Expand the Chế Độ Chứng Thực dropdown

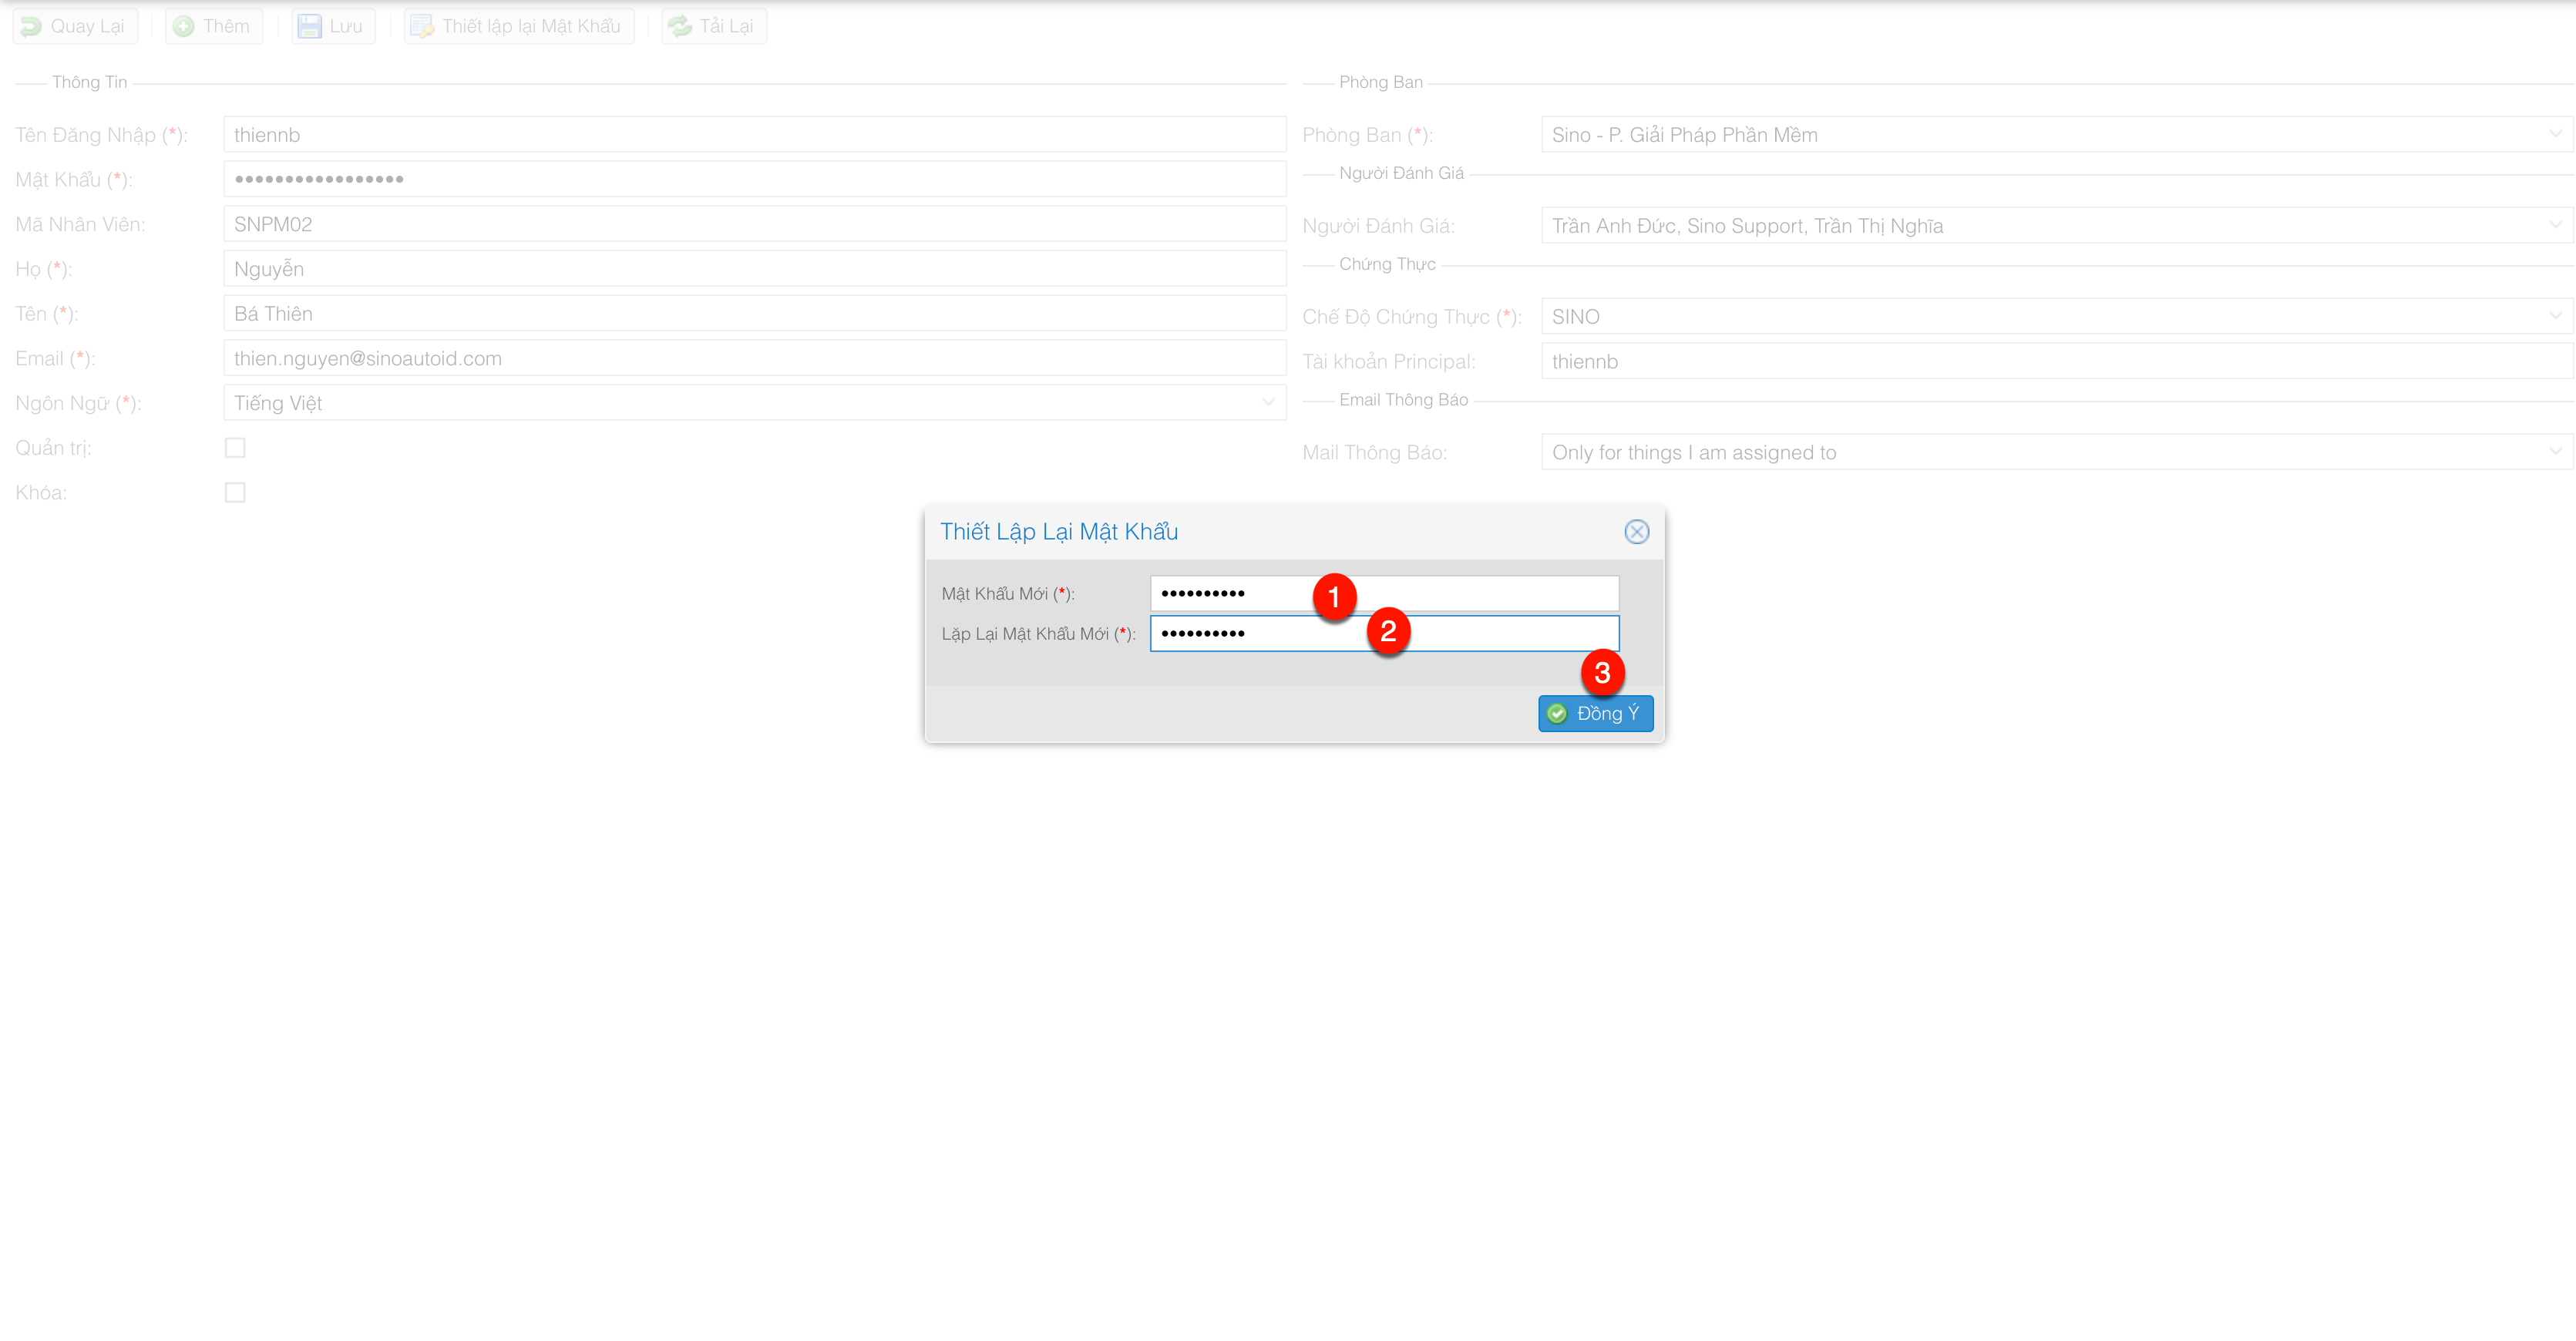2555,317
